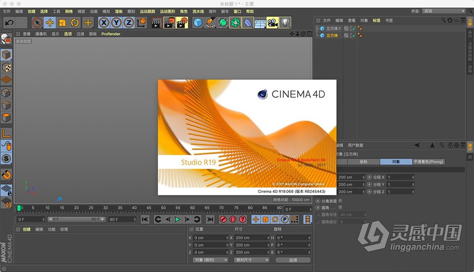Select the spline Pen tool
Screen dimensions: 474x272
coord(210,23)
